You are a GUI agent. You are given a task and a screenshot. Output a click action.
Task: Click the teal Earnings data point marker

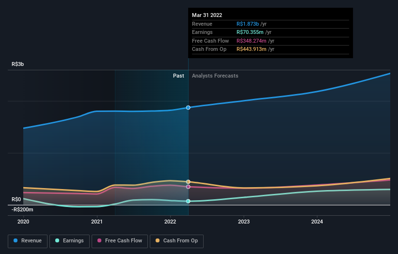[x=188, y=201]
